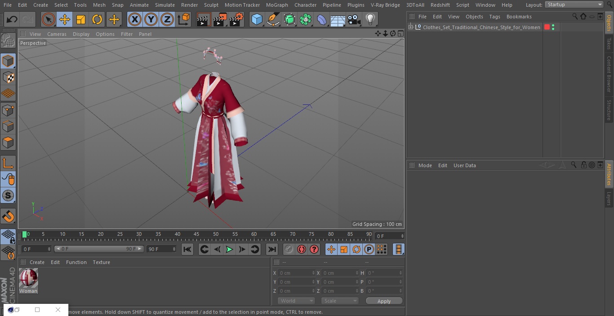This screenshot has height=316, width=614.
Task: Add a Cube primitive object
Action: coord(257,19)
